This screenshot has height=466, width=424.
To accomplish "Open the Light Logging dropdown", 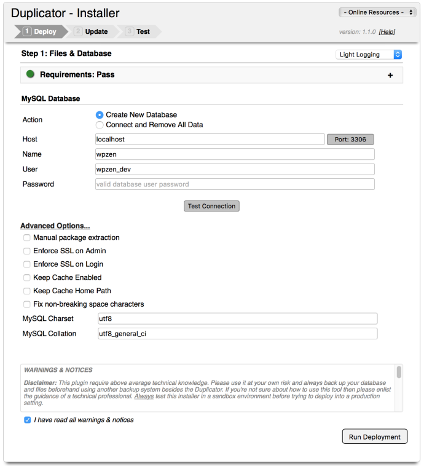I will coord(369,54).
